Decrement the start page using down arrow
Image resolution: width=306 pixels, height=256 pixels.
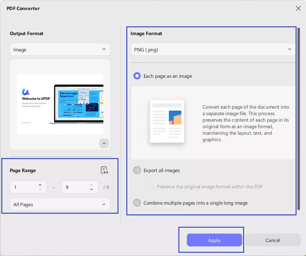pyautogui.click(x=40, y=189)
